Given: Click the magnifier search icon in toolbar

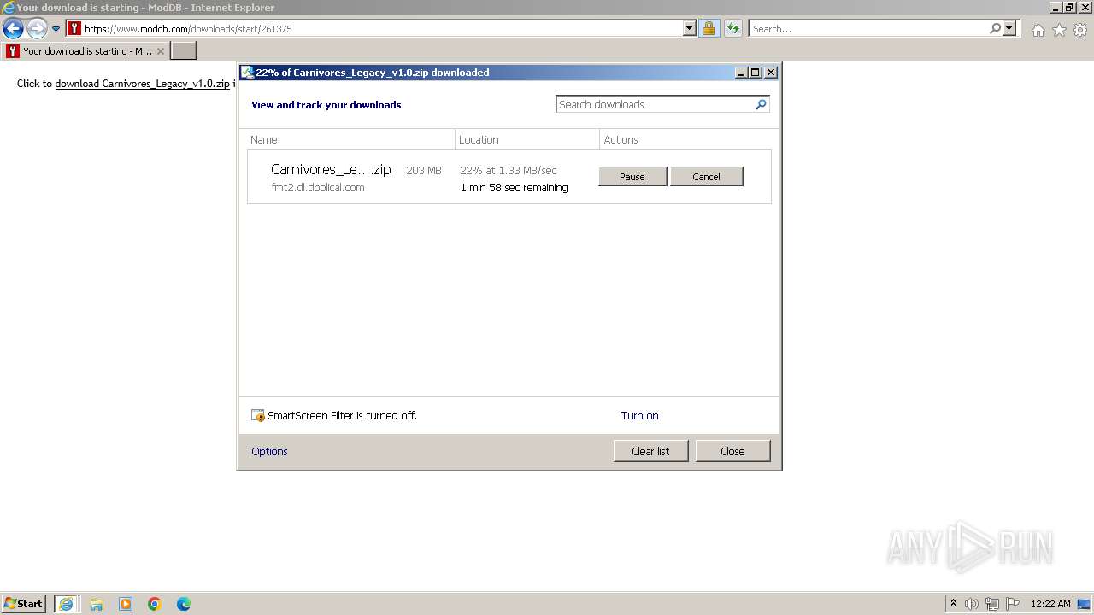Looking at the screenshot, I should tap(995, 28).
